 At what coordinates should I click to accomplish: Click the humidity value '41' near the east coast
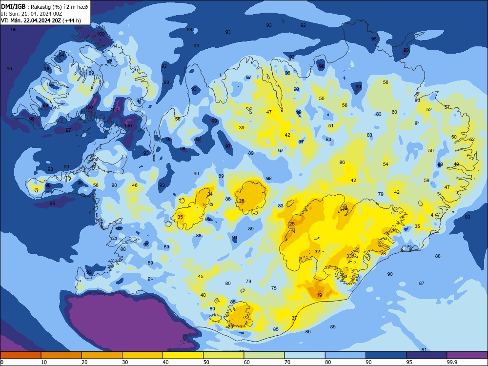pyautogui.click(x=433, y=215)
